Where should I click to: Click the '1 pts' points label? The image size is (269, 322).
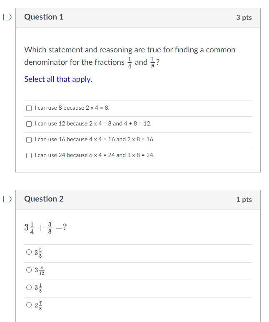244,199
